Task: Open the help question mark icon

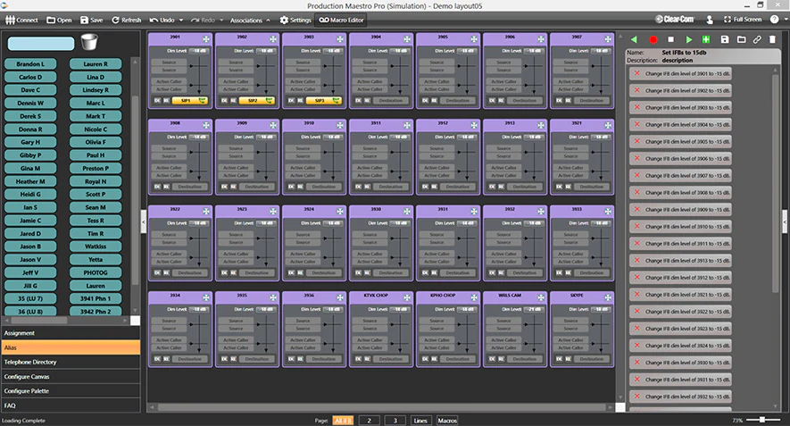Action: [774, 20]
